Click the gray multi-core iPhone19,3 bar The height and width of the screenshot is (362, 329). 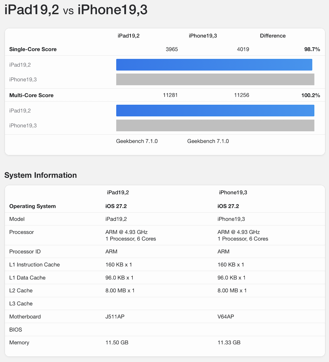click(215, 125)
